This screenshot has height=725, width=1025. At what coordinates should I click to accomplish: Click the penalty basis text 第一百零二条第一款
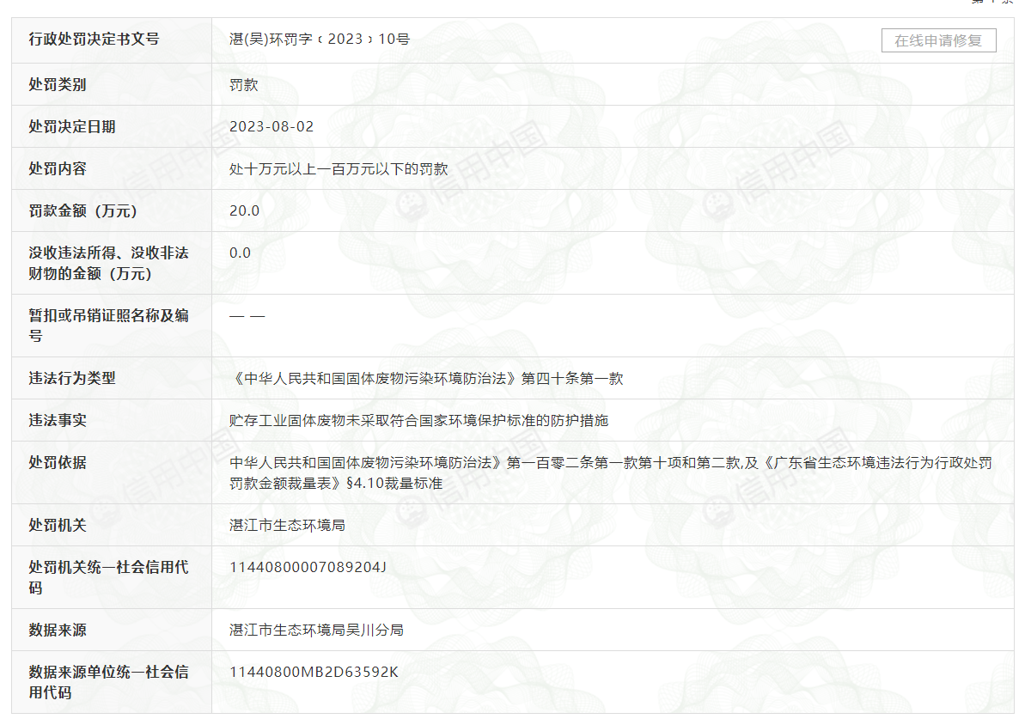click(571, 463)
